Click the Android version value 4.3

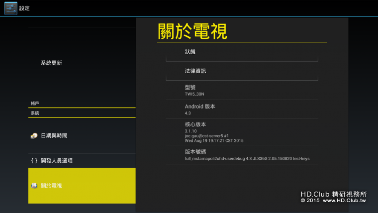188,113
